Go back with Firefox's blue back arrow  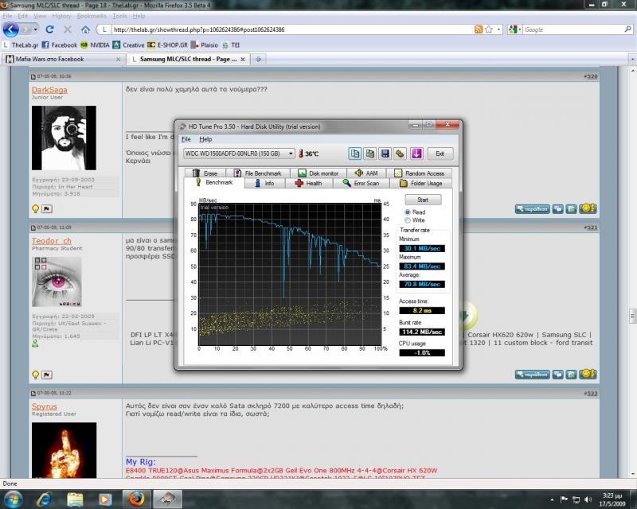(x=11, y=29)
